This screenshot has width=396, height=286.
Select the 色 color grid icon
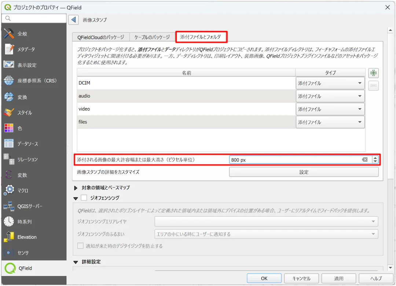pos(9,128)
